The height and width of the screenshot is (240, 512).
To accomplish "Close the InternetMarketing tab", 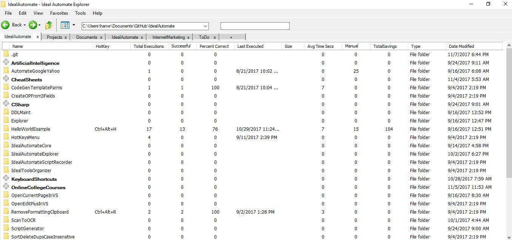I will 188,37.
